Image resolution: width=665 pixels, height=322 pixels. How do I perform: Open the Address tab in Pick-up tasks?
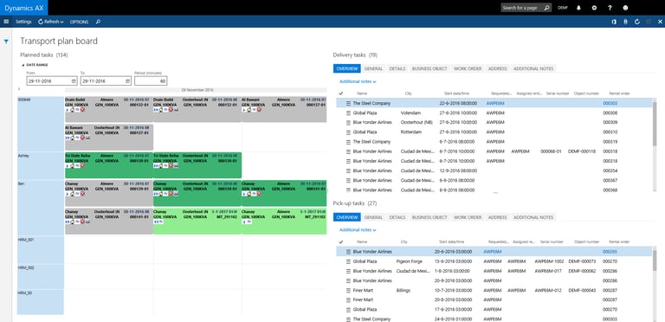(x=498, y=217)
